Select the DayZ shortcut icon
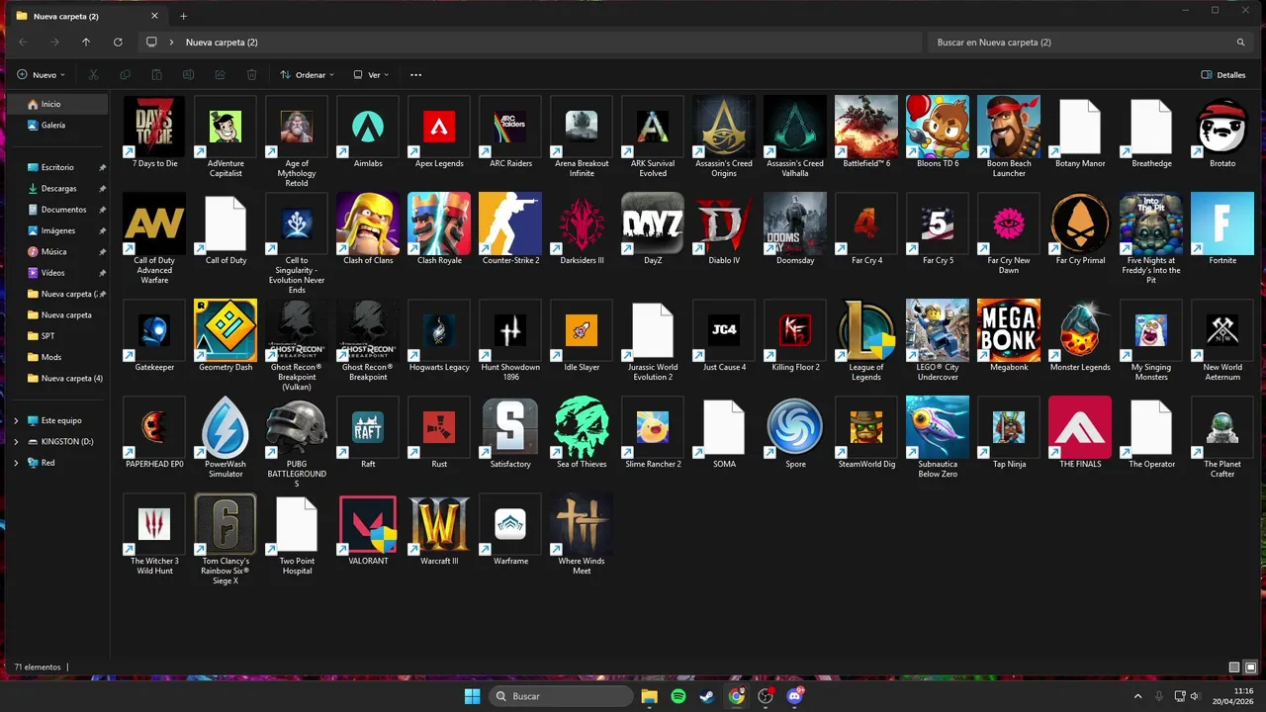1266x712 pixels. 653,223
